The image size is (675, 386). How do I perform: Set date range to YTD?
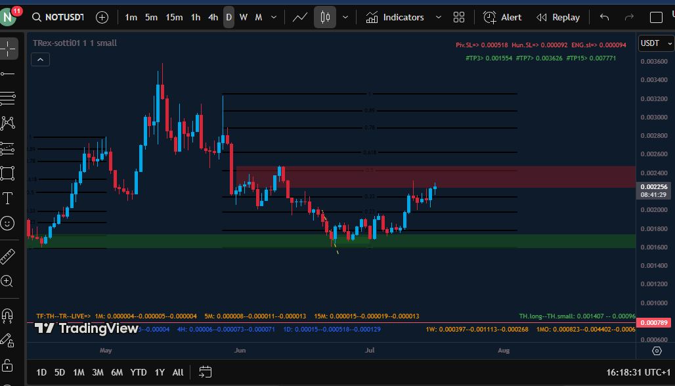[x=138, y=372]
